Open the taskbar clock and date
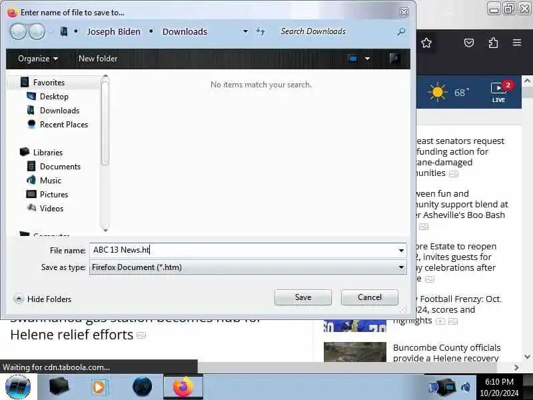Screen dimensions: 533x400 (x=499, y=387)
